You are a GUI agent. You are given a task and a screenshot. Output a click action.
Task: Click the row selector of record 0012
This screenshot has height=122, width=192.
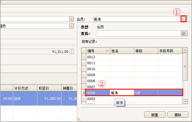(84, 57)
